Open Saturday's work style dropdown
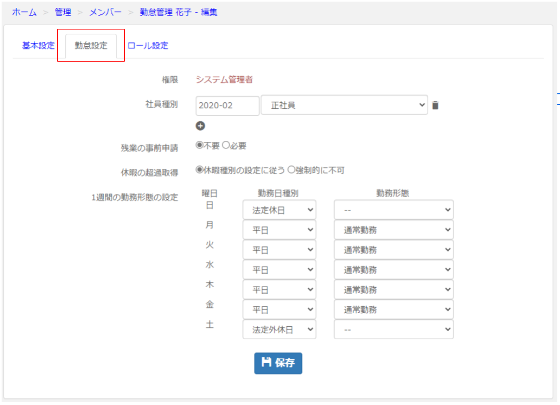This screenshot has width=560, height=405. (393, 329)
